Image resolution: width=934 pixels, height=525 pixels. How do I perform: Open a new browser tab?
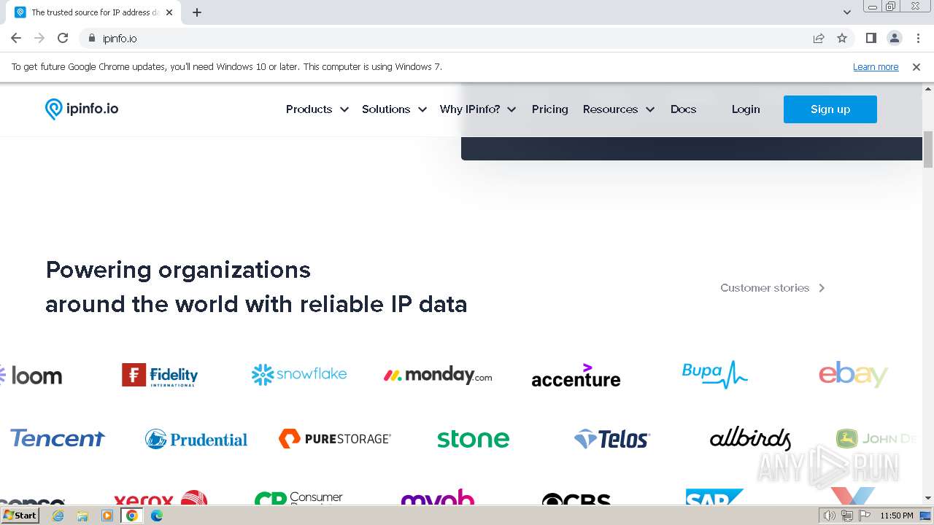[x=197, y=12]
